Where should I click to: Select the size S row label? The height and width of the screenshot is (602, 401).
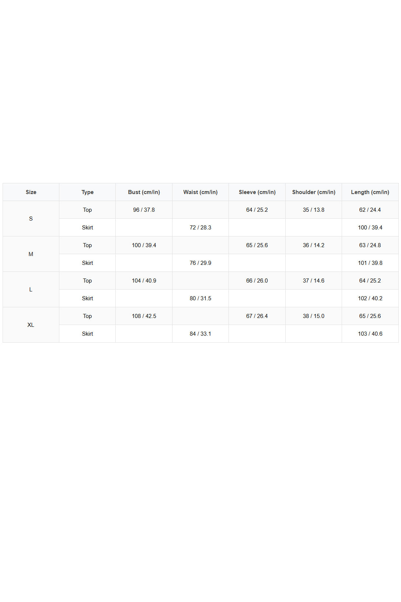(x=31, y=219)
